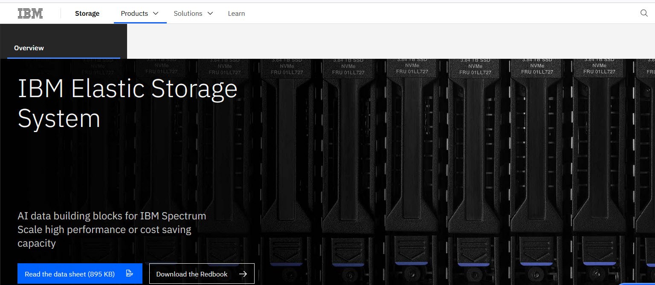Click the IBM logo
This screenshot has height=285, width=655.
(x=30, y=13)
